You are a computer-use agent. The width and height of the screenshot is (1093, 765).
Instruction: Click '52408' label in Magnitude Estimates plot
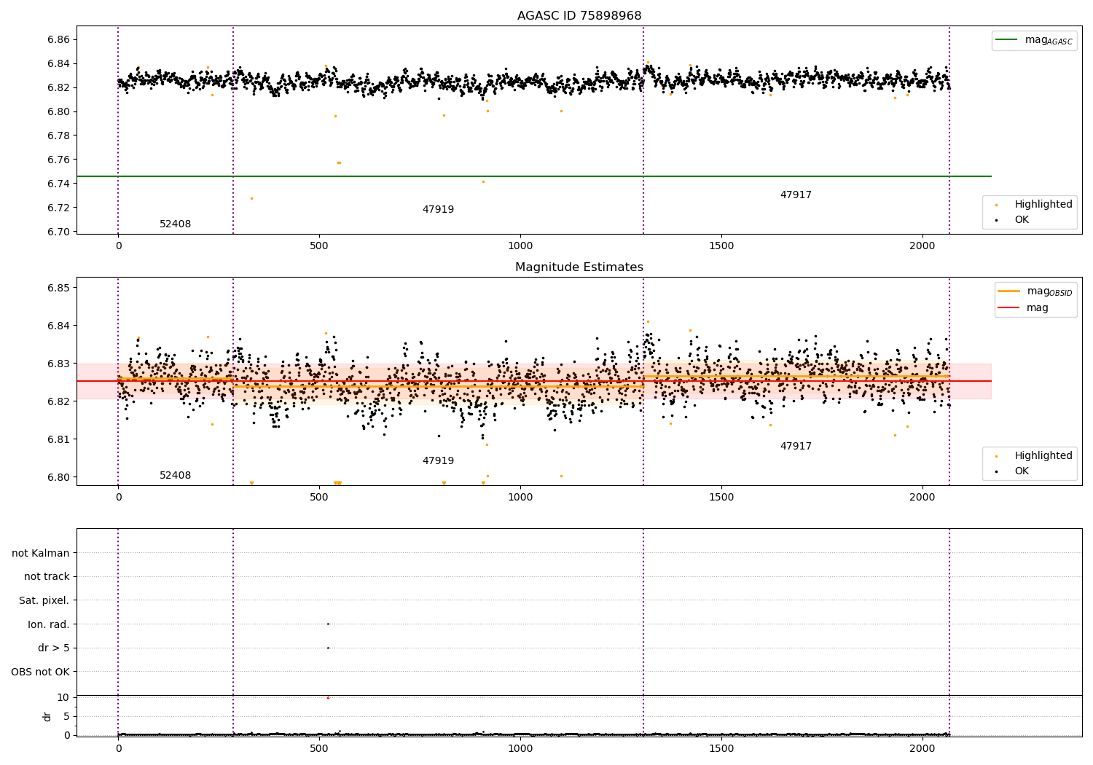click(x=175, y=476)
